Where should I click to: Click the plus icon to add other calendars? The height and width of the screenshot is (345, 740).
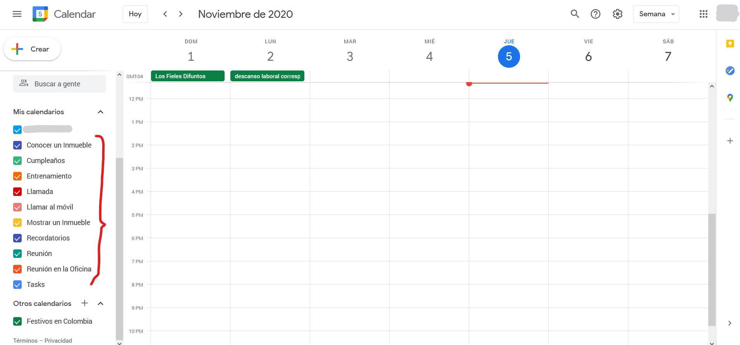coord(84,303)
